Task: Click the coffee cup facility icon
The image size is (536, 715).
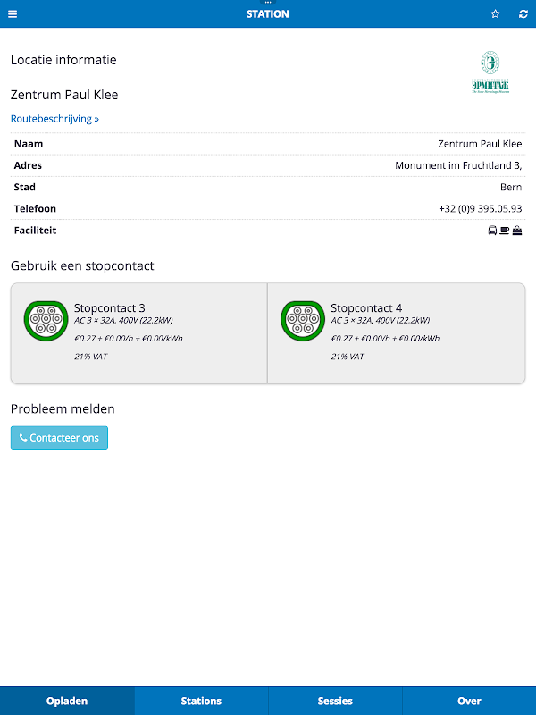Action: point(505,231)
